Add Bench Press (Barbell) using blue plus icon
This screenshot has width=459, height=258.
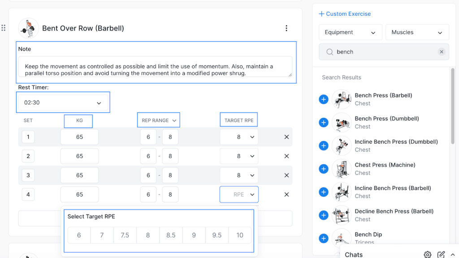pos(324,99)
